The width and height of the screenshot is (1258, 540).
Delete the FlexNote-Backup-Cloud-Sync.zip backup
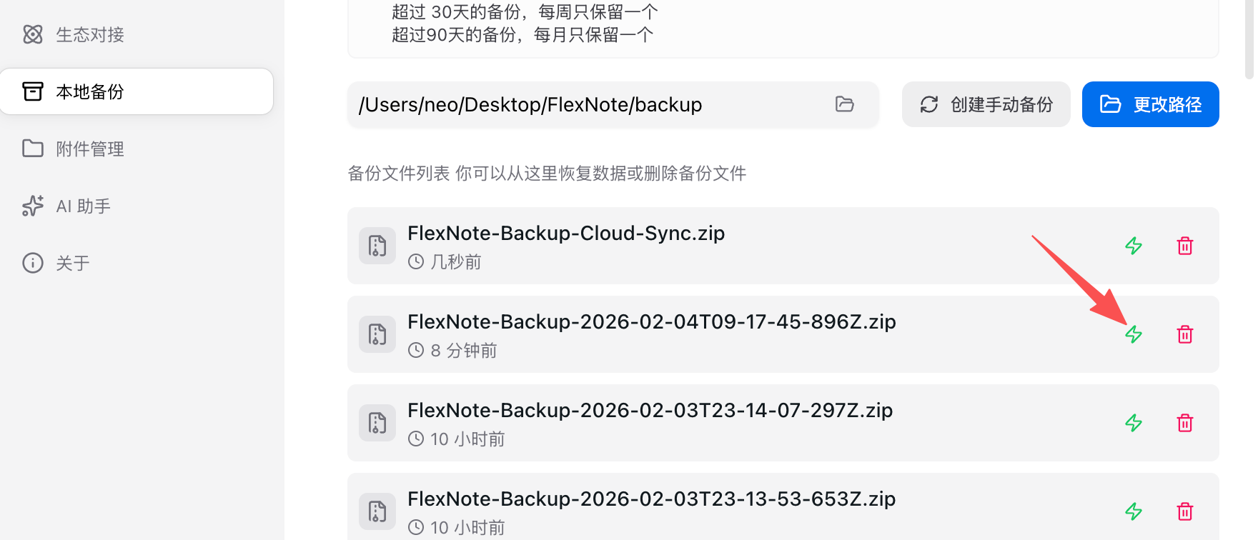(x=1185, y=246)
